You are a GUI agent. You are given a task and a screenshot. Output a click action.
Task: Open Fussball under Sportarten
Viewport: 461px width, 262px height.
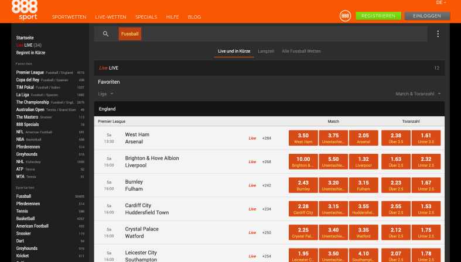(50, 196)
